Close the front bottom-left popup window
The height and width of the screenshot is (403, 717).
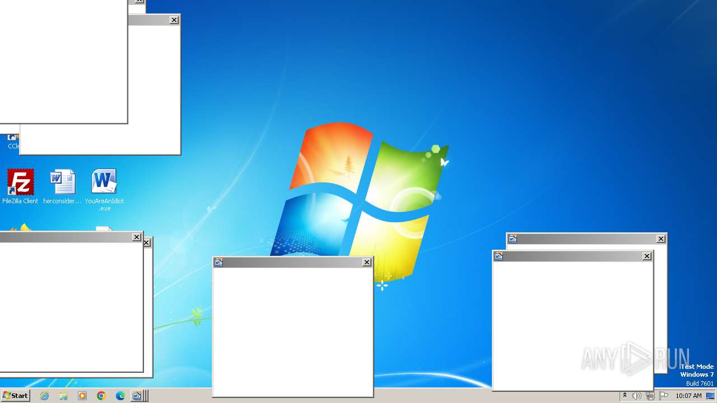point(137,237)
